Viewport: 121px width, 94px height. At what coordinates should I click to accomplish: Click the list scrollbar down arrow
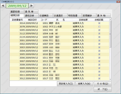110,79
